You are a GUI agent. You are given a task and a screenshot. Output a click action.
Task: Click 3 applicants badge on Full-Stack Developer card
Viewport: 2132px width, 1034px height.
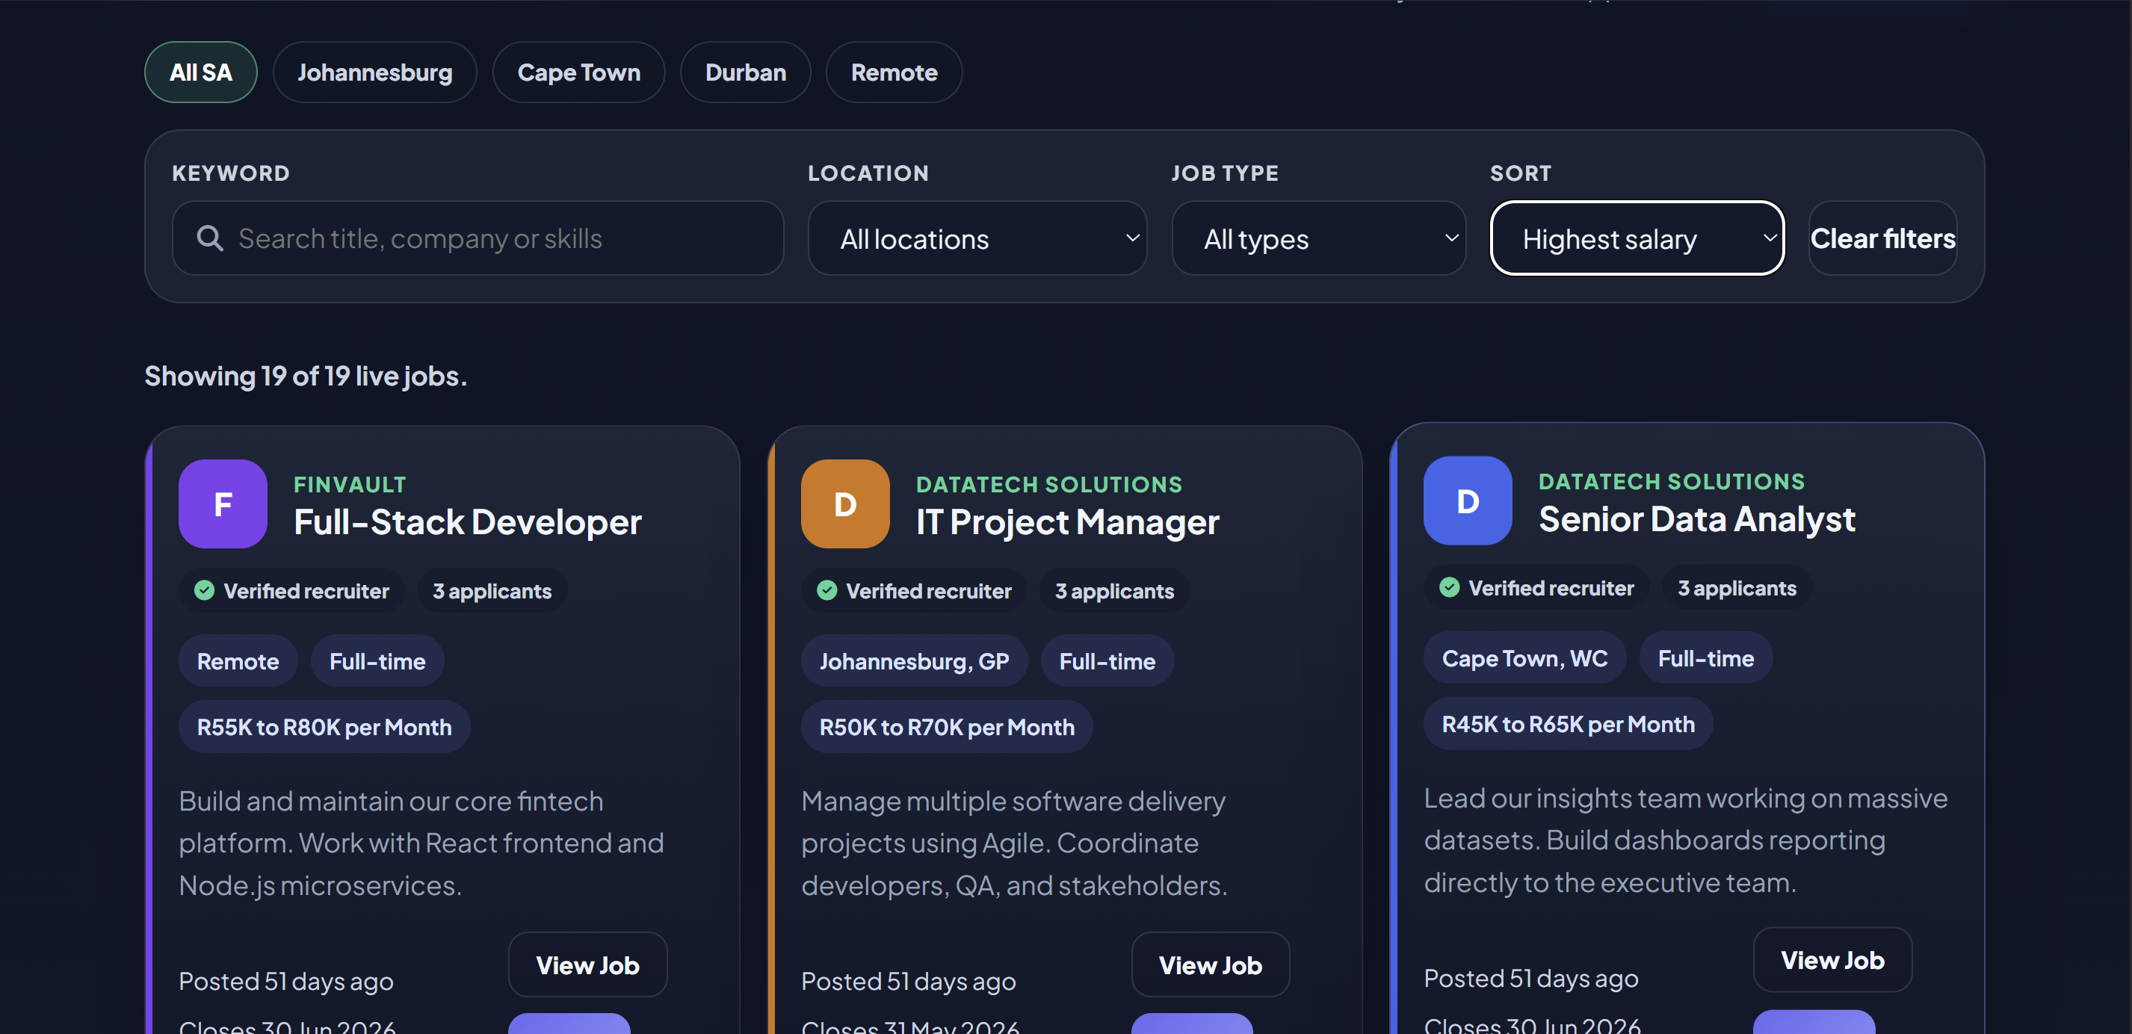click(492, 591)
